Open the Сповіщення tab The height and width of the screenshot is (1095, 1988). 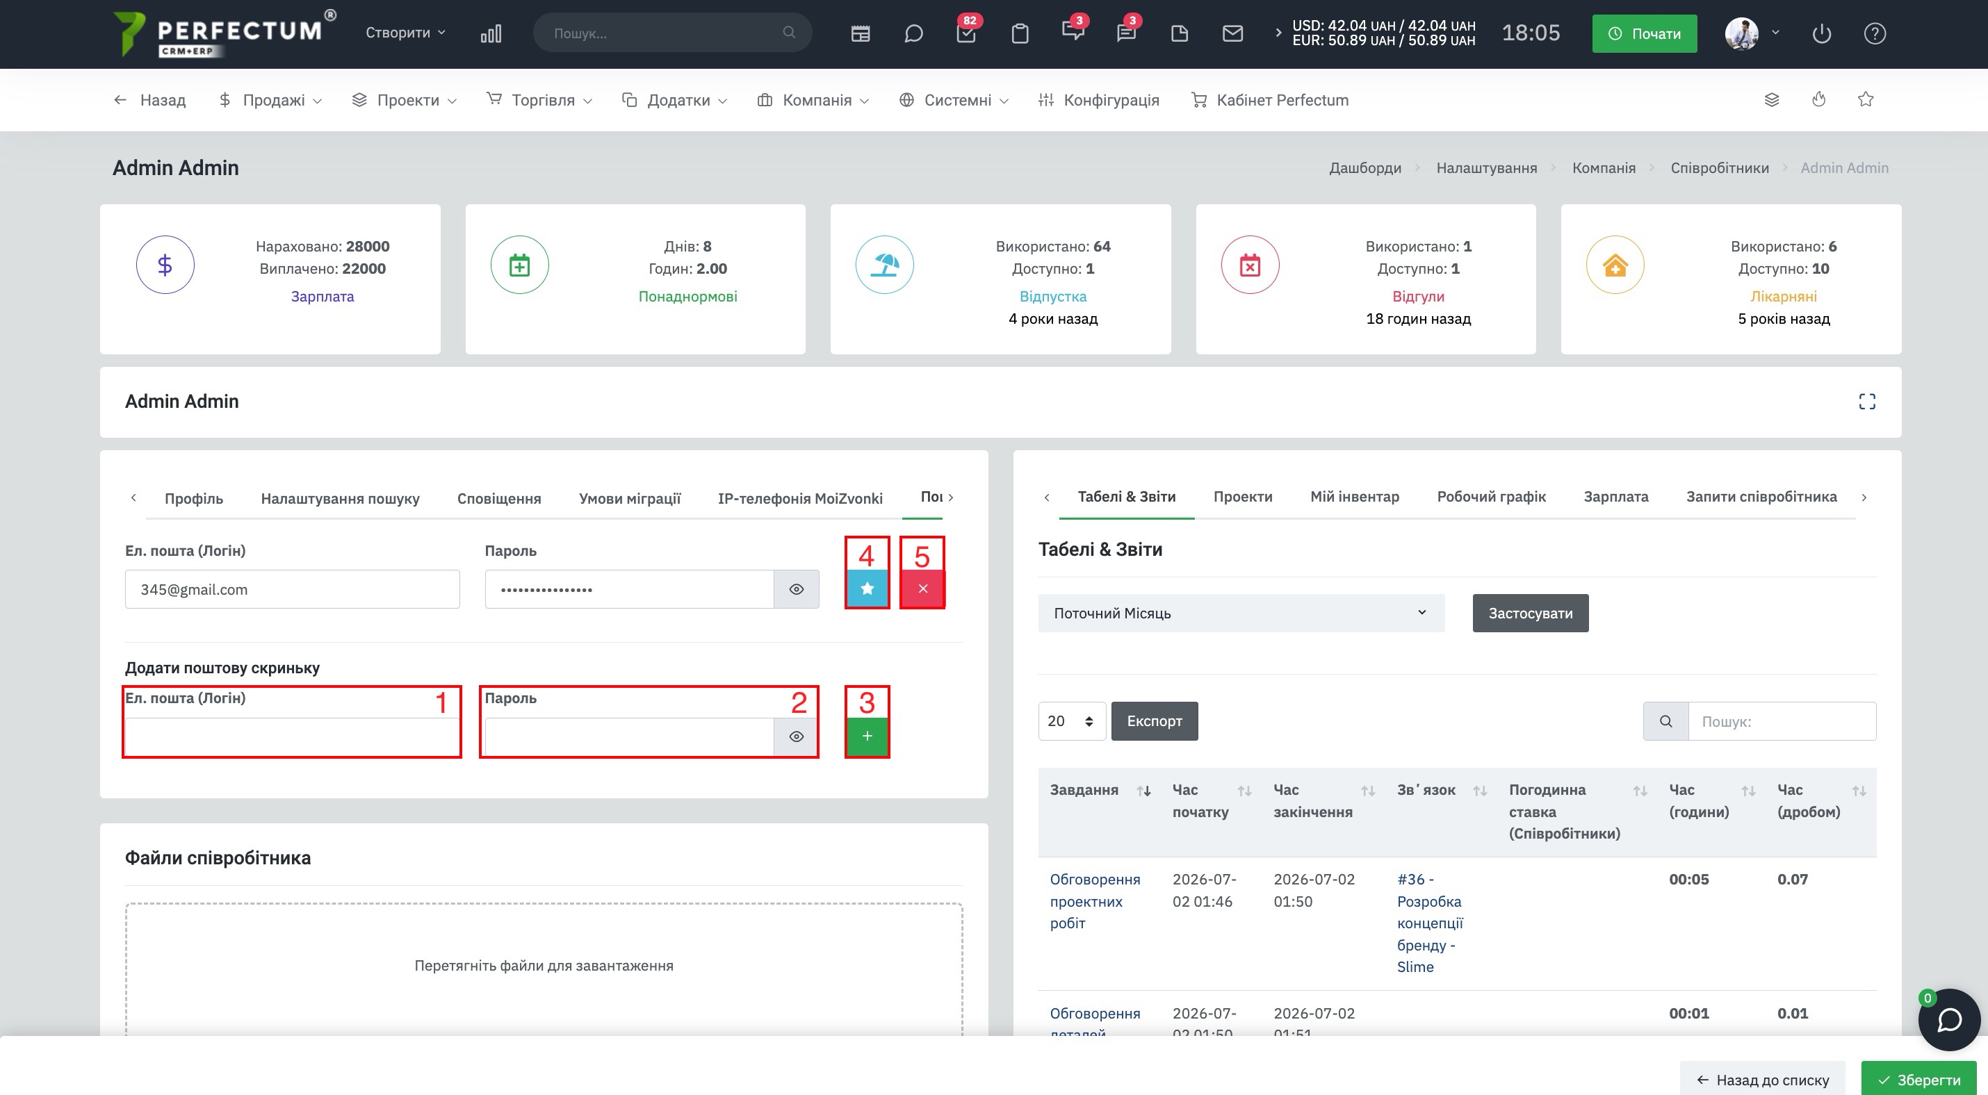[498, 498]
